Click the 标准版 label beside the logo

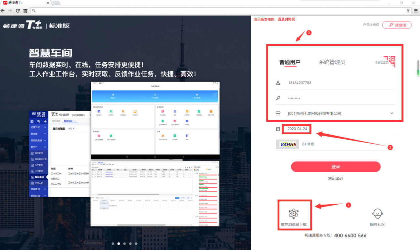(60, 26)
